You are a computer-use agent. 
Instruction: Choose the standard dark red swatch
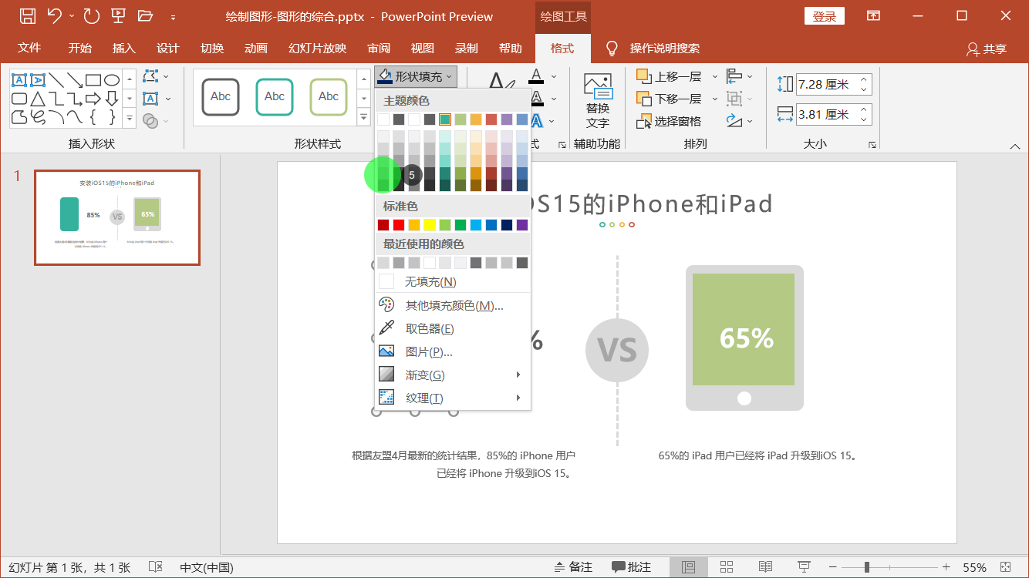[x=383, y=225]
